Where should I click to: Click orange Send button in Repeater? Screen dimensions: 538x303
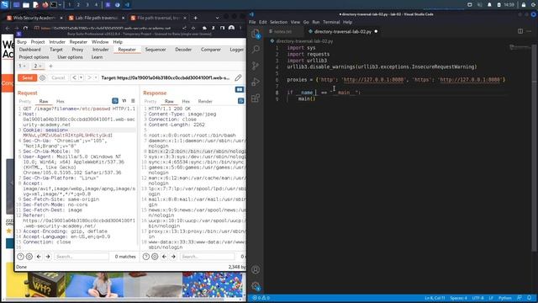coord(27,78)
